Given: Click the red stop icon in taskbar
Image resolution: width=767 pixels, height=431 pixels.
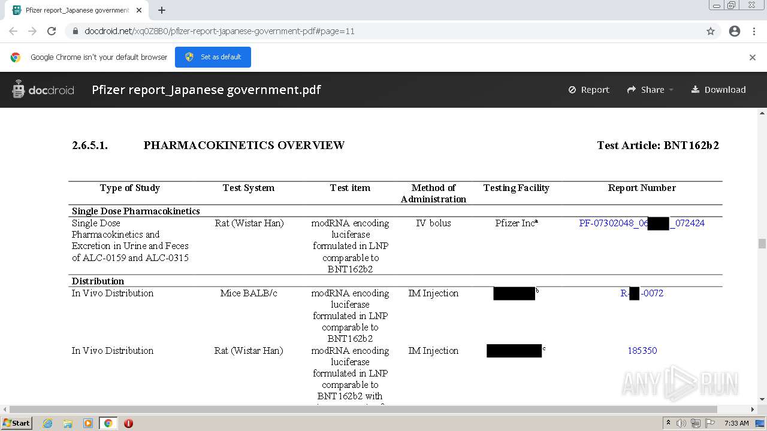Looking at the screenshot, I should (128, 423).
